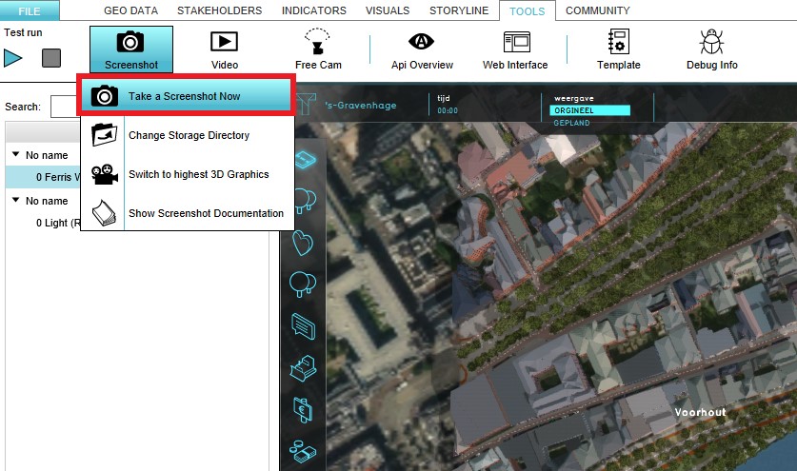Click the tijd 00:00 indicator
797x471 pixels.
coord(448,104)
